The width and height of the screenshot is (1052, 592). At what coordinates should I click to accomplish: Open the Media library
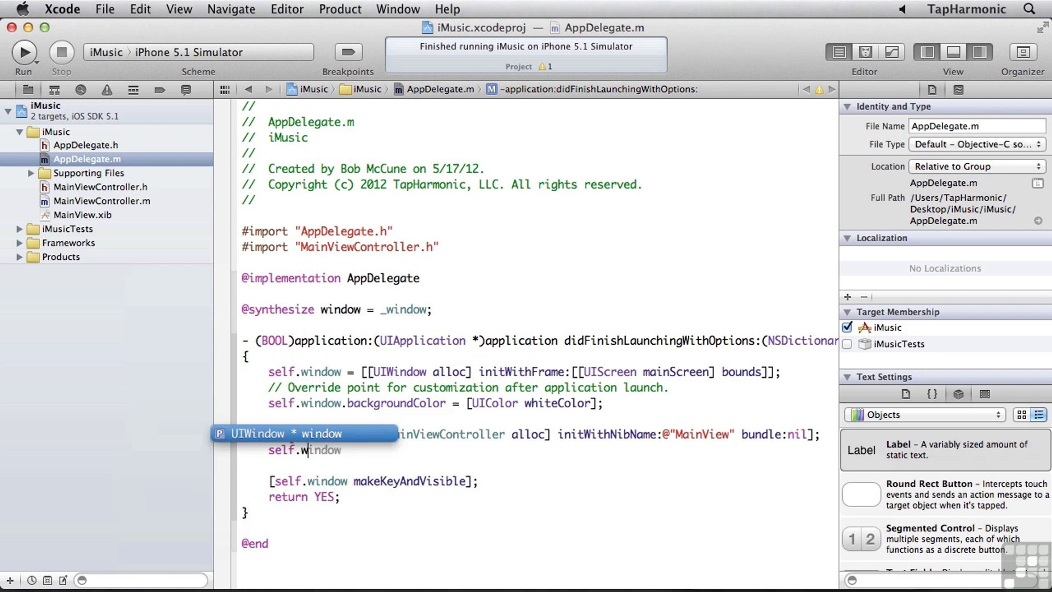tap(985, 394)
